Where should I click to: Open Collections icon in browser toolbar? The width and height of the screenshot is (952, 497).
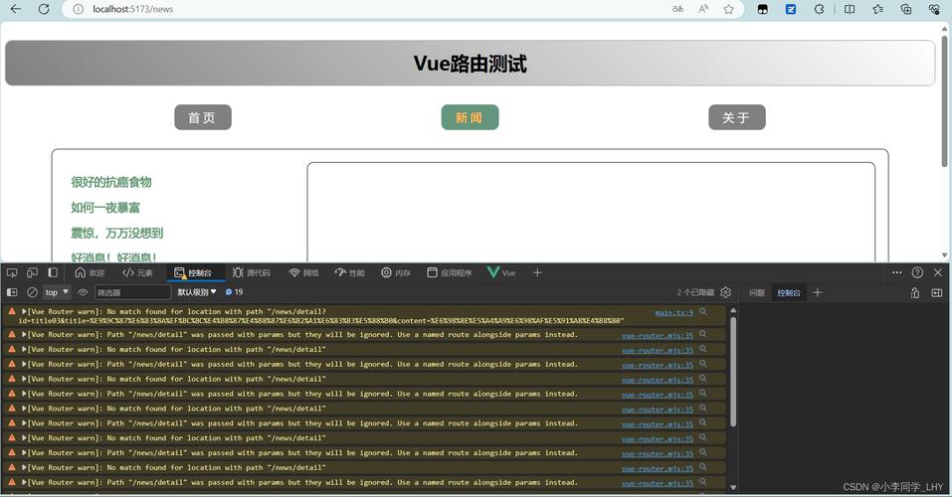click(x=906, y=9)
